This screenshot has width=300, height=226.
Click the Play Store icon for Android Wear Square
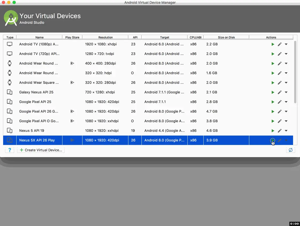coord(72,83)
